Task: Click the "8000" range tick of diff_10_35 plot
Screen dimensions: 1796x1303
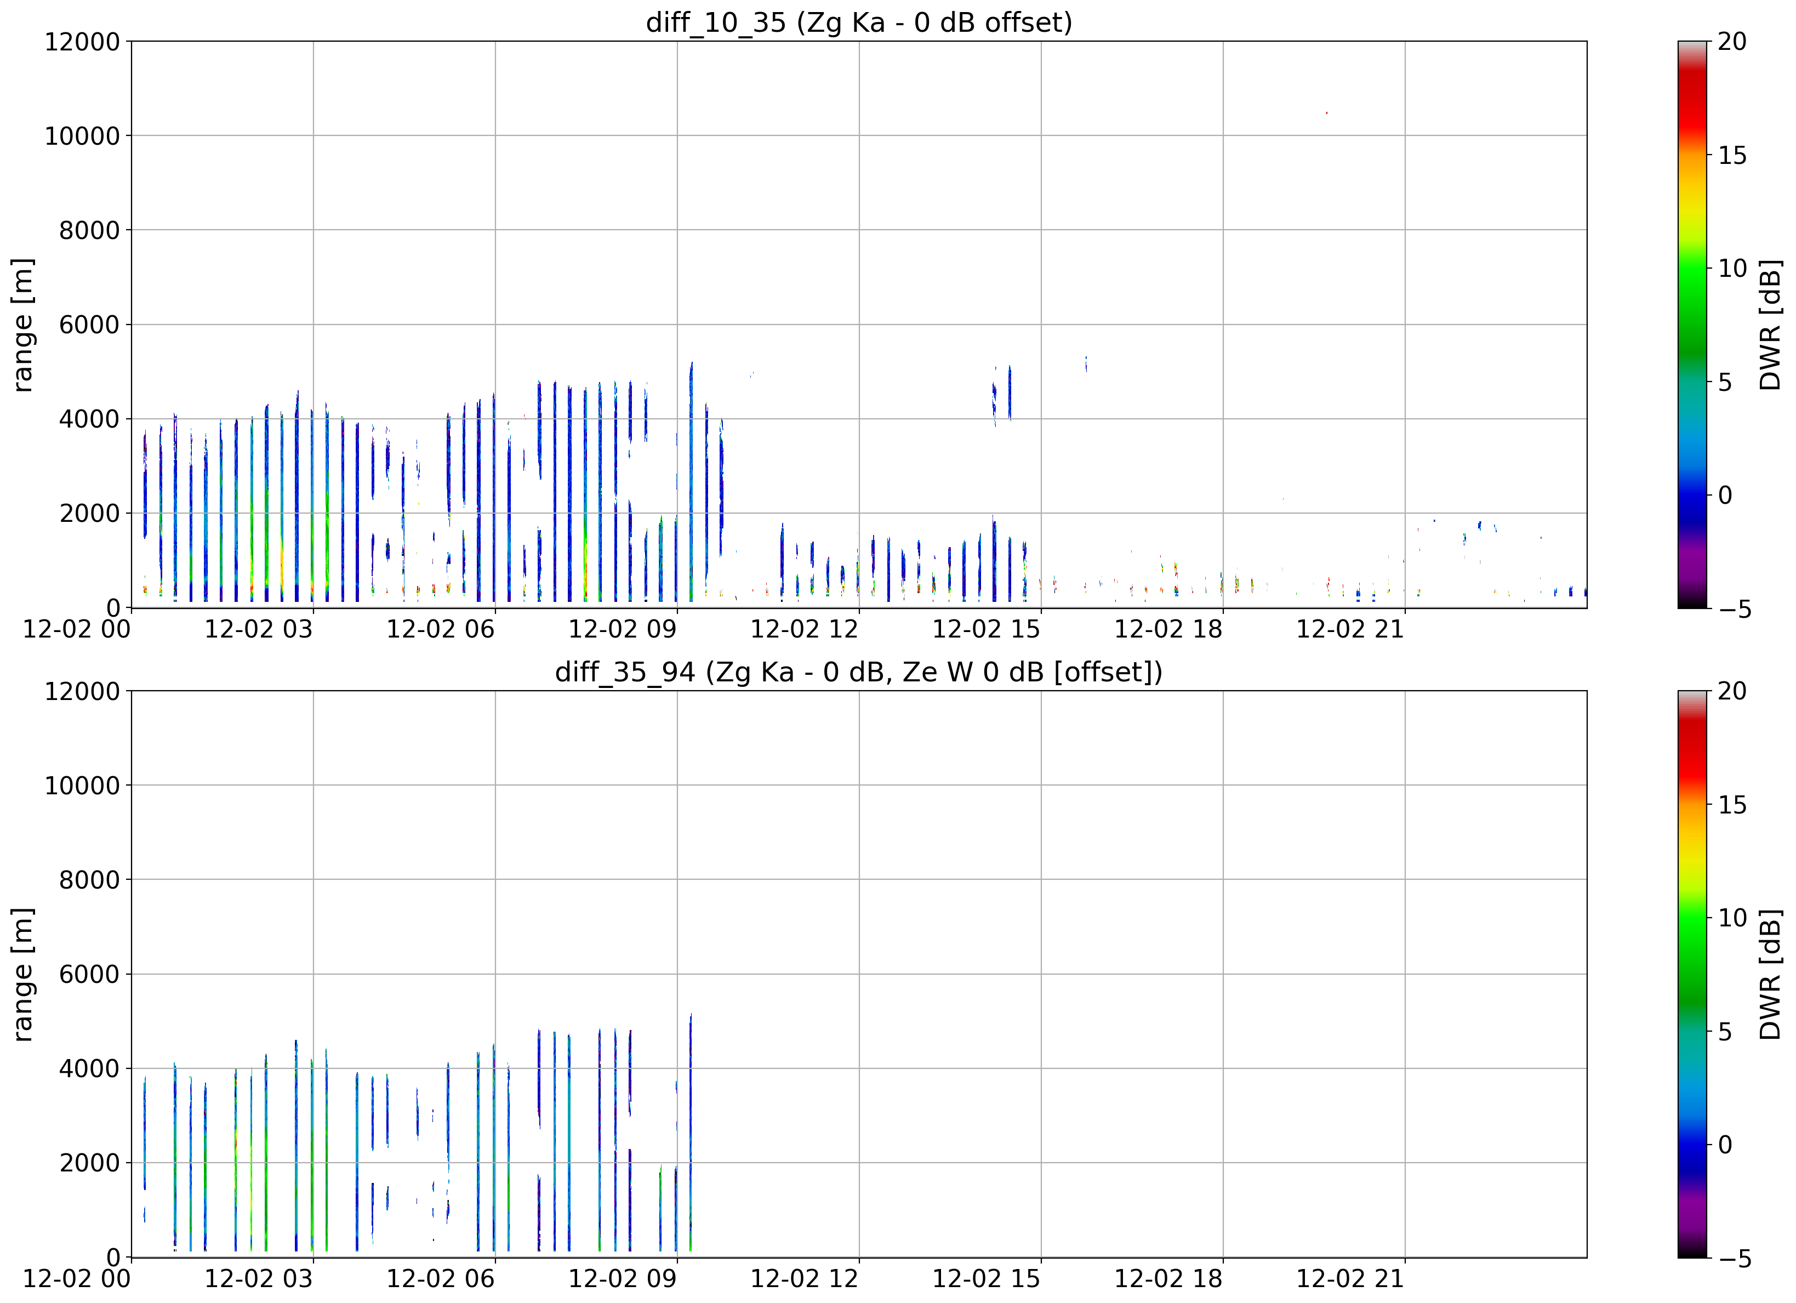Action: 89,230
